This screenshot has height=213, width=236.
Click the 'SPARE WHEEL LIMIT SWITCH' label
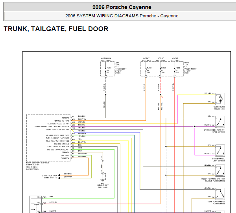pyautogui.click(x=219, y=160)
